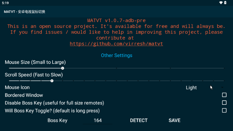Expand the Mouse Icon dropdown arrow
This screenshot has width=233, height=131.
[222, 87]
